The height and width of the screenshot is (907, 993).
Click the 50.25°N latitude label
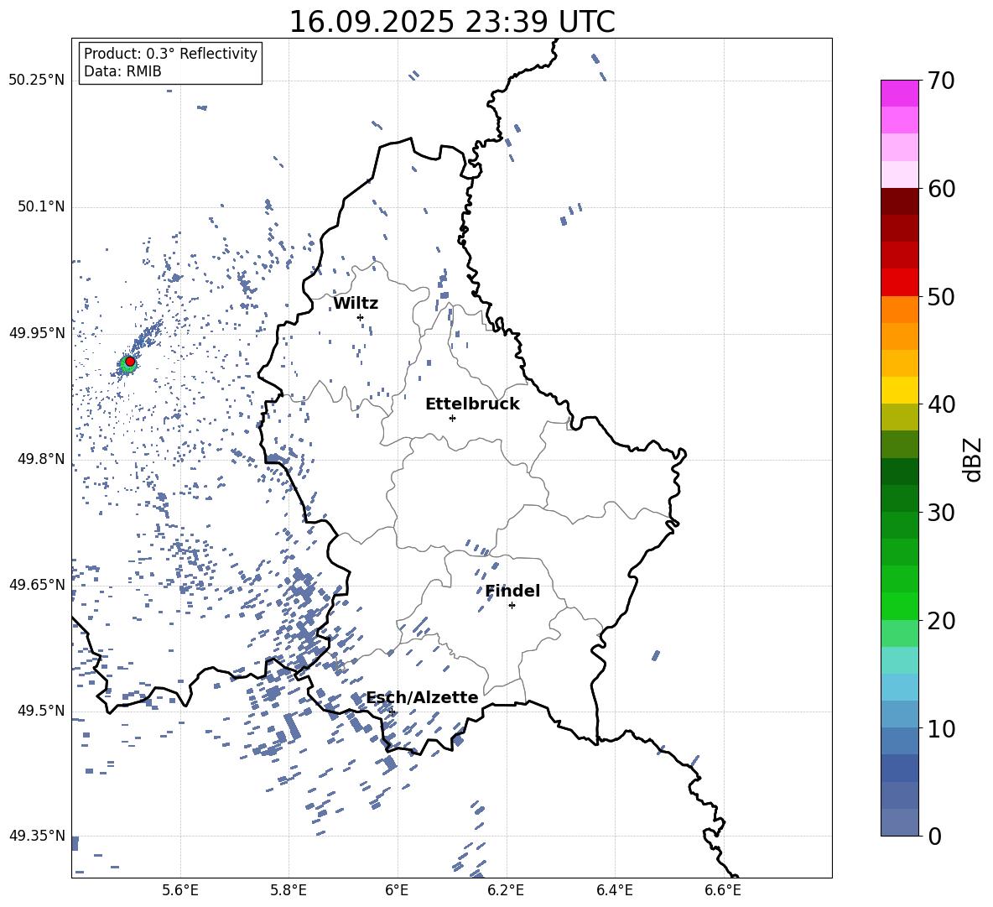[x=37, y=81]
